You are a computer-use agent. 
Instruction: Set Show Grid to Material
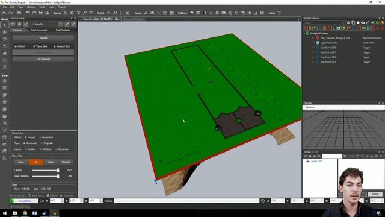pos(66,162)
